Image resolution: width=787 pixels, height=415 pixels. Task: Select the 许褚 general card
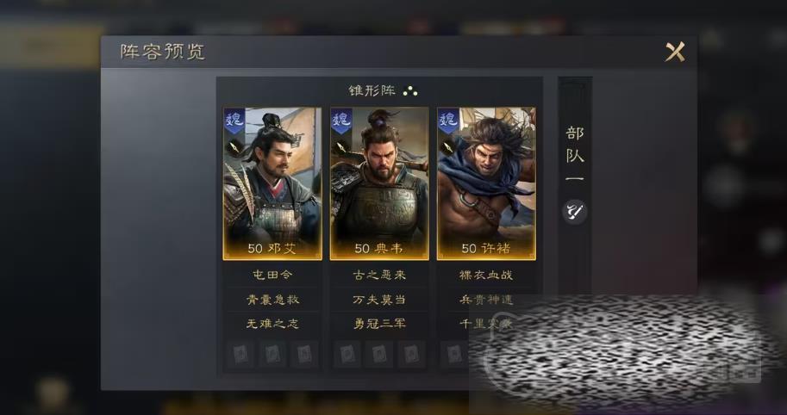486,183
